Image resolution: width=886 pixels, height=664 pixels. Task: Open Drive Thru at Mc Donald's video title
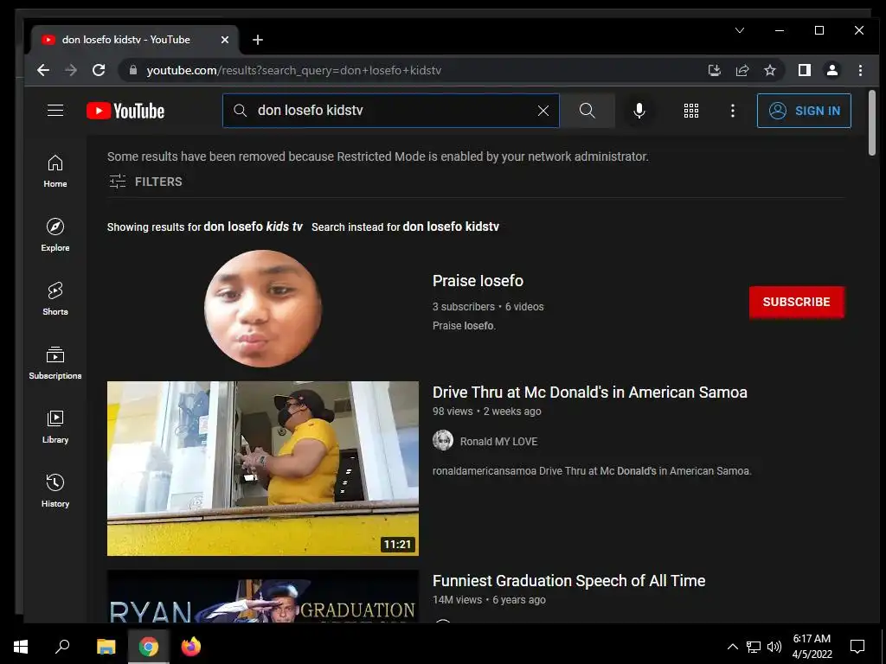point(590,392)
